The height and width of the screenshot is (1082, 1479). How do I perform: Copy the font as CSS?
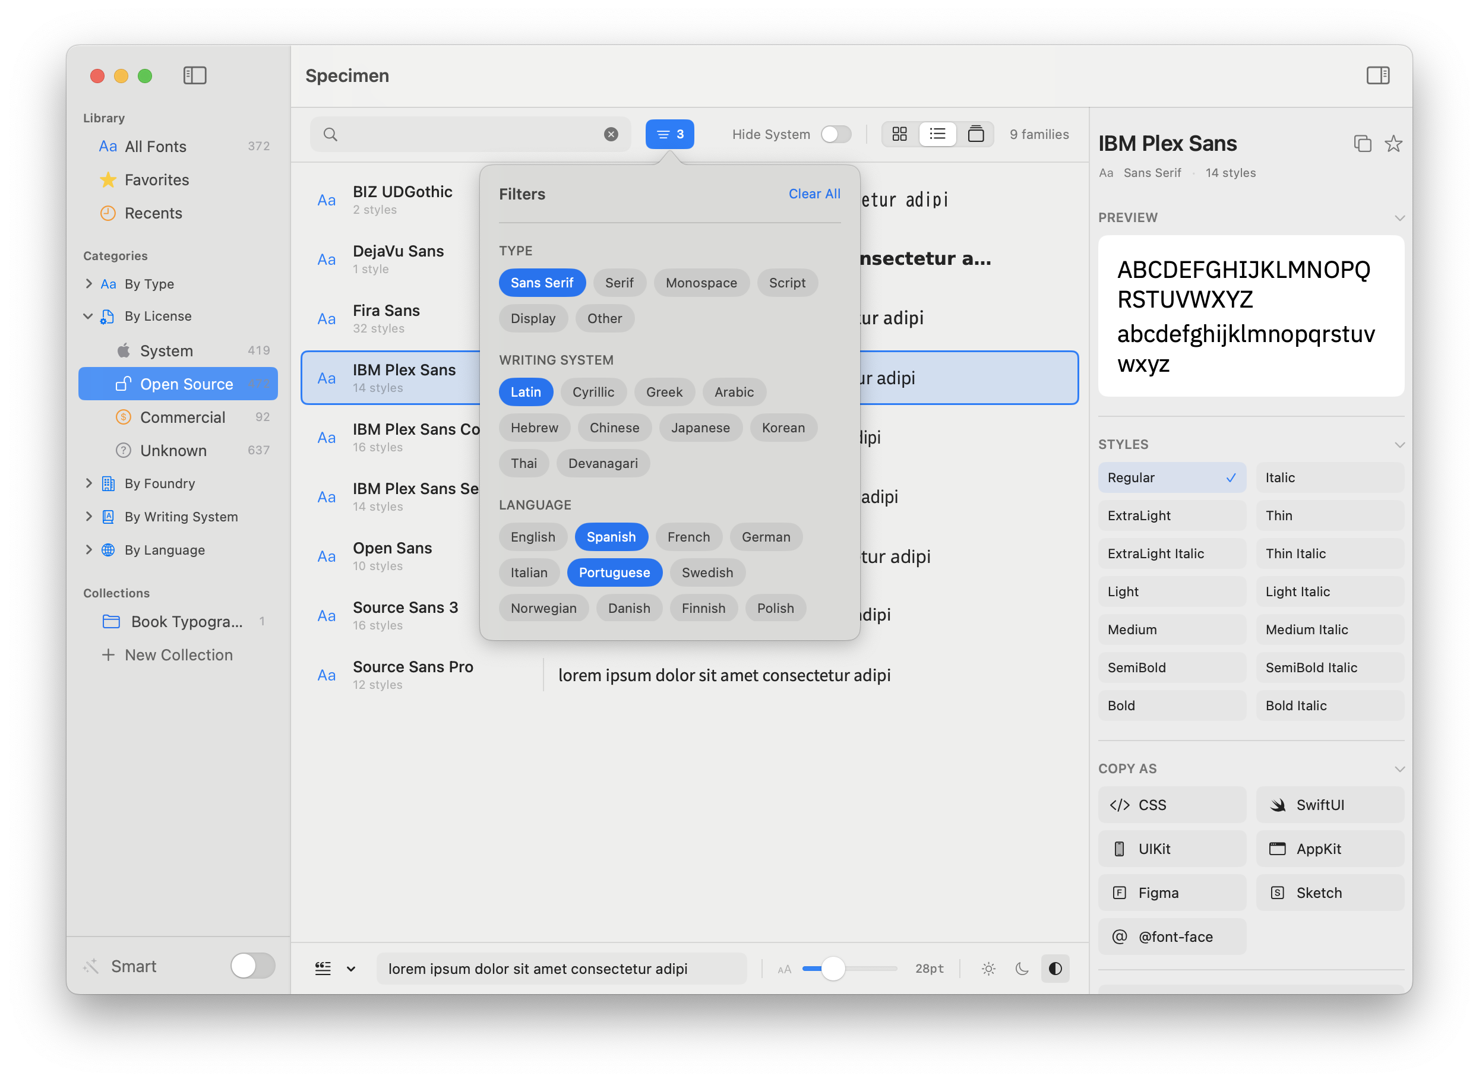(x=1172, y=805)
